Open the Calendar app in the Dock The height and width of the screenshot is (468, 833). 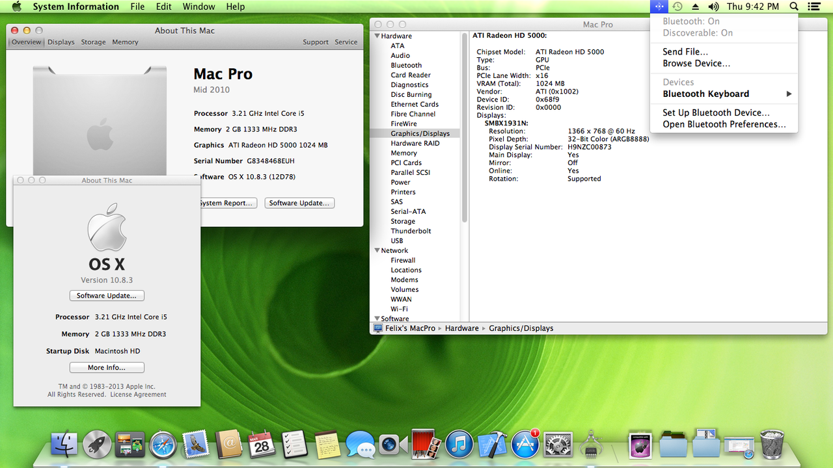point(262,444)
